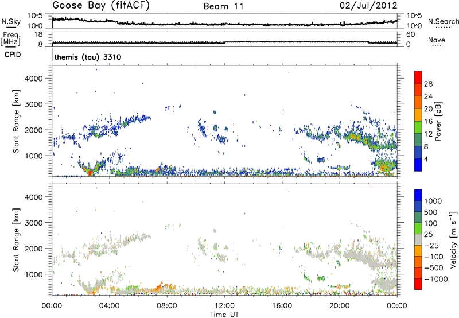The height and width of the screenshot is (318, 459).
Task: Select the "Beam 11" heading
Action: (x=224, y=6)
